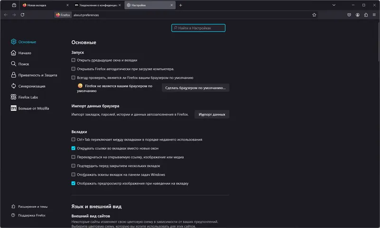This screenshot has width=380, height=228.
Task: Go to Поиск settings in sidebar
Action: click(24, 64)
